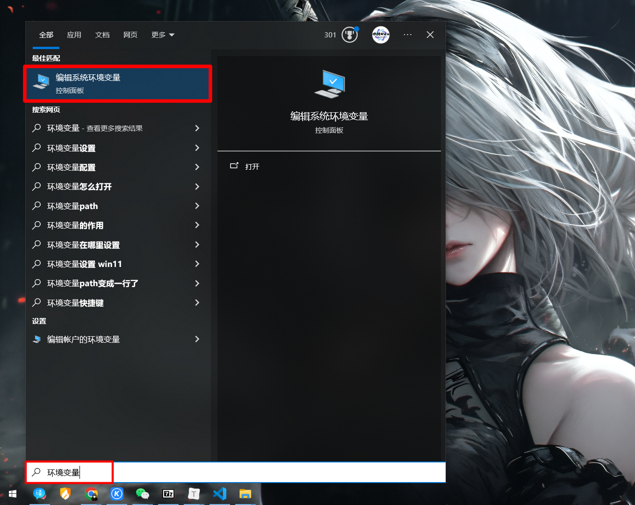Expand the 更多 dropdown filter
Viewport: 635px width, 505px height.
point(163,35)
